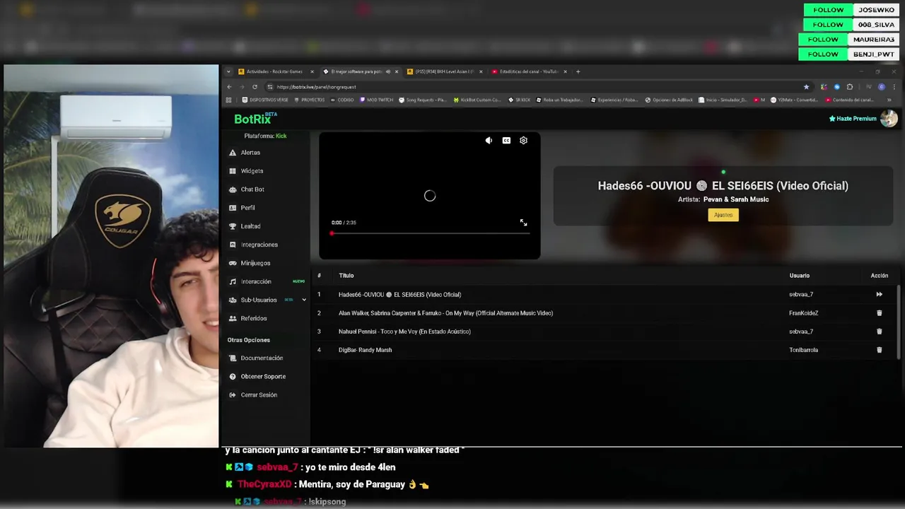Reload the page
This screenshot has height=509, width=905.
pyautogui.click(x=255, y=87)
